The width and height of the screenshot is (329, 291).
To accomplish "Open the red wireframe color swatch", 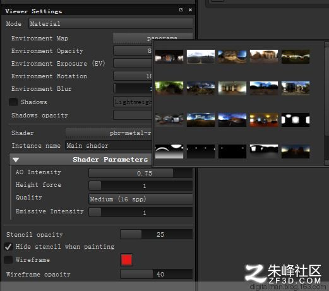I will click(126, 259).
